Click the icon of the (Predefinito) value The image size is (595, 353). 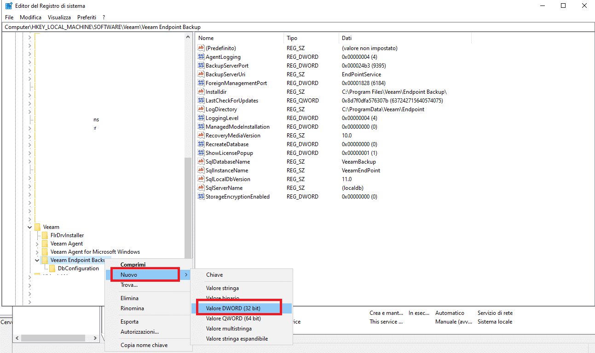pos(201,48)
